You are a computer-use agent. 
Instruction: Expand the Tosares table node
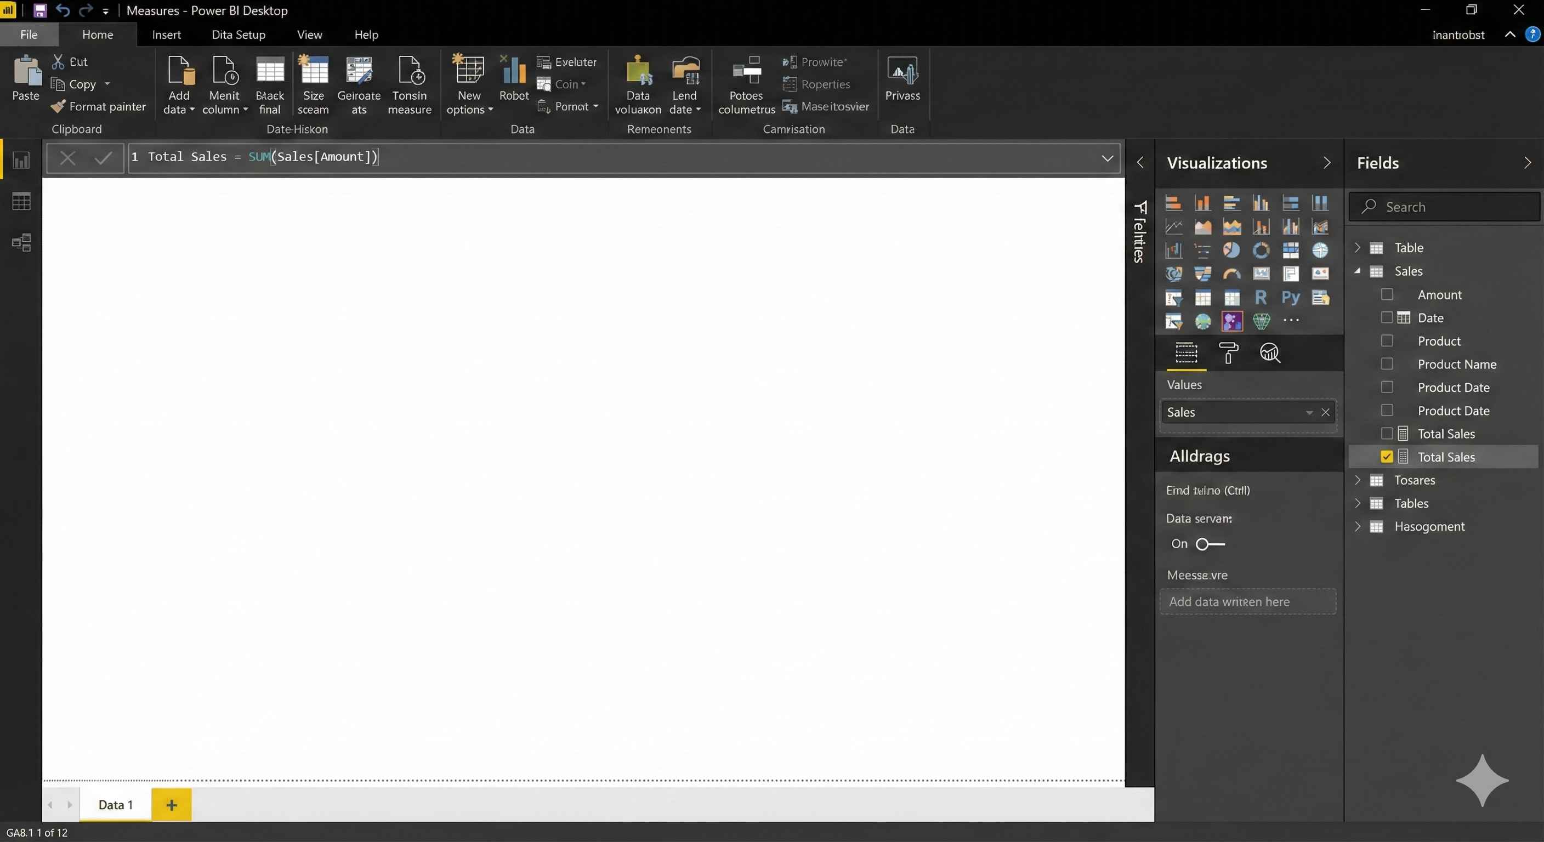(x=1358, y=480)
